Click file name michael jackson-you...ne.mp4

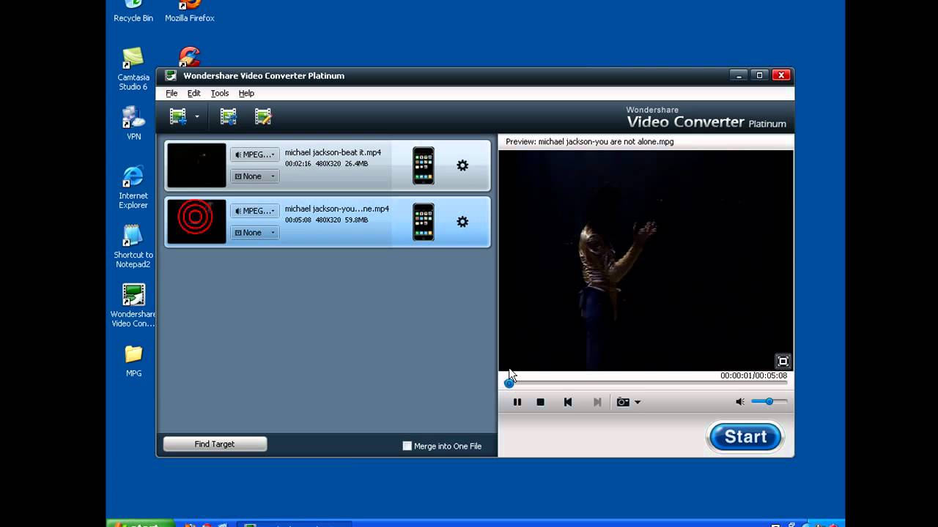(x=337, y=209)
